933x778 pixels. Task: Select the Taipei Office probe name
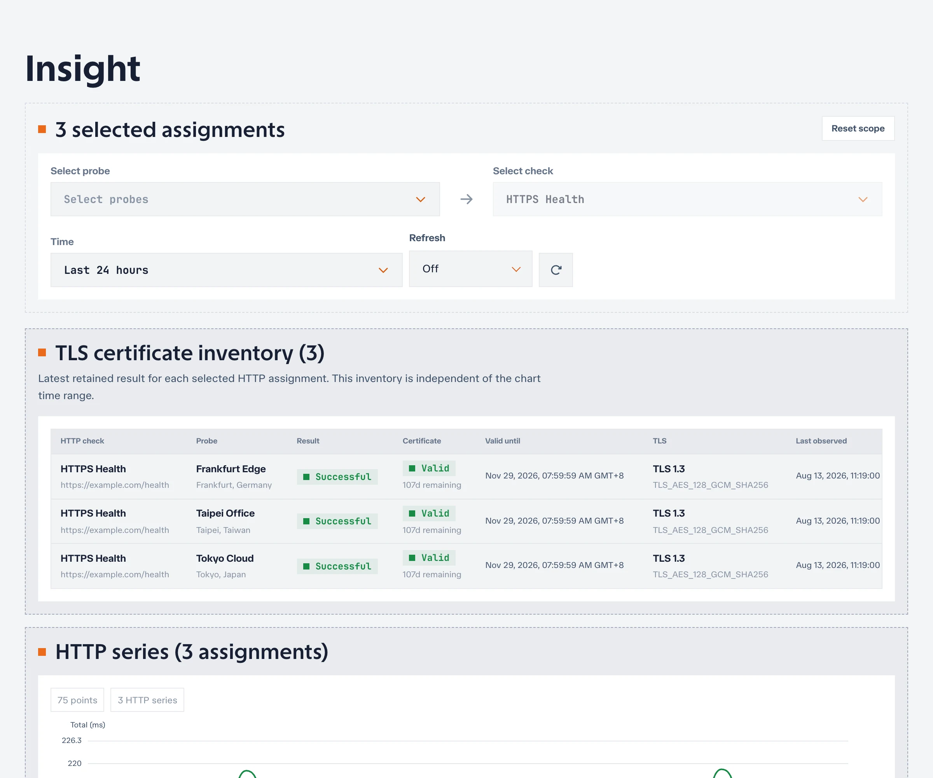tap(225, 513)
